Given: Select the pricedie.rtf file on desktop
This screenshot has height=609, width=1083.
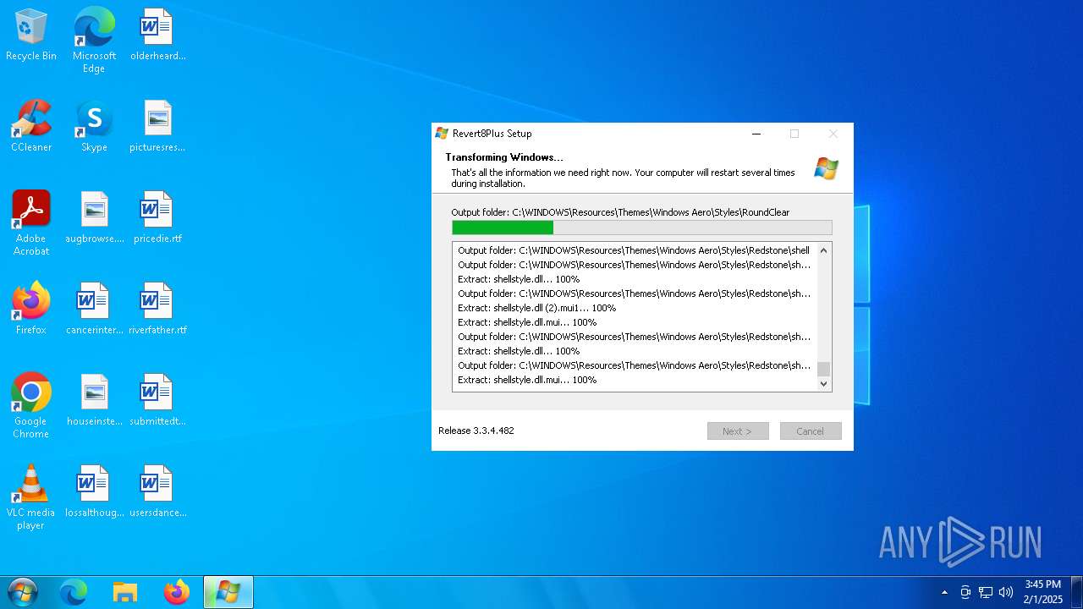Looking at the screenshot, I should click(x=157, y=217).
